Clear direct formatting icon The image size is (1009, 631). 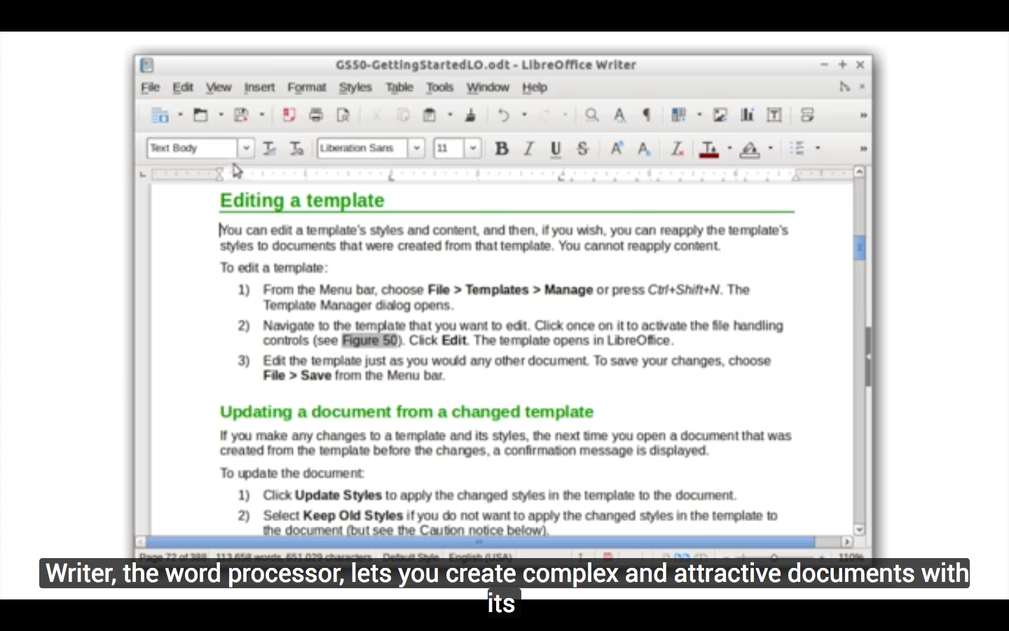[x=677, y=149]
